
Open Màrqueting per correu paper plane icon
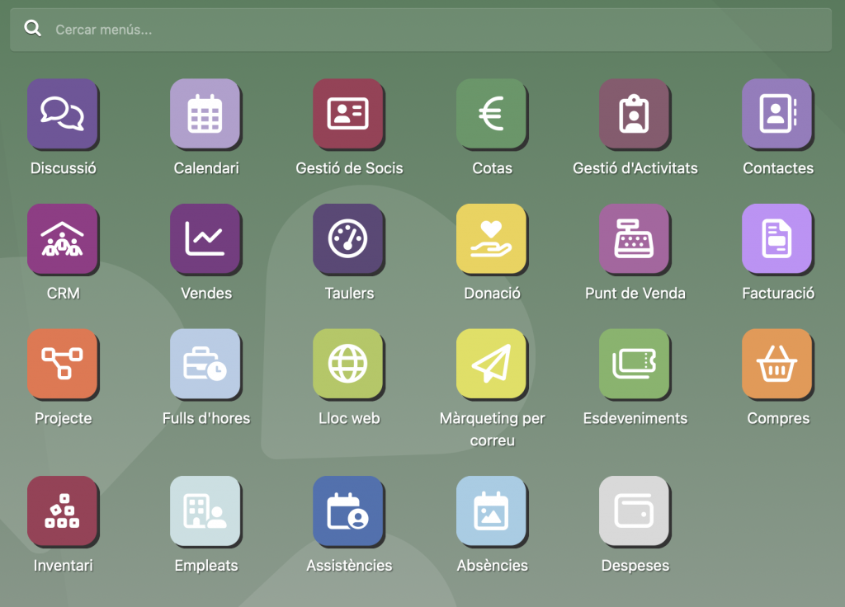[x=492, y=365]
